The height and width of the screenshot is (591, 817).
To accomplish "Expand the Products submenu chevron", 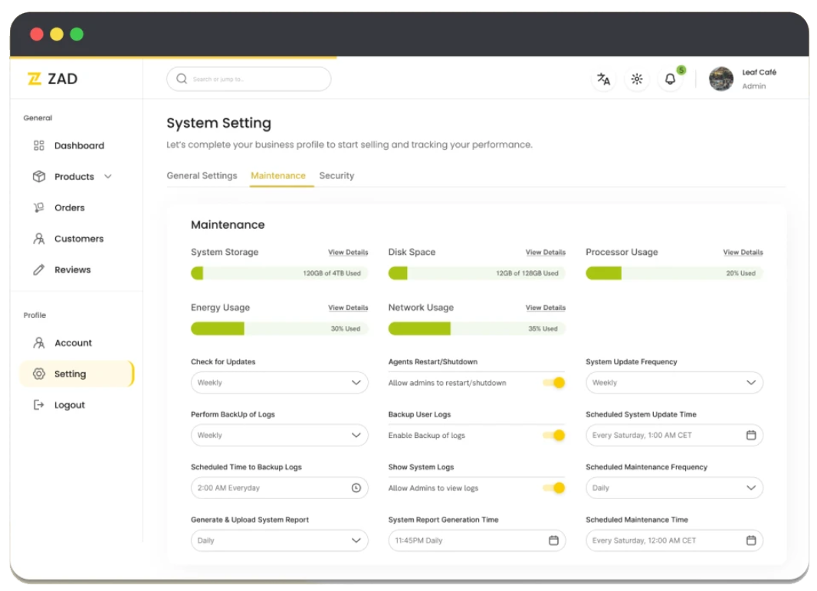I will coord(108,177).
